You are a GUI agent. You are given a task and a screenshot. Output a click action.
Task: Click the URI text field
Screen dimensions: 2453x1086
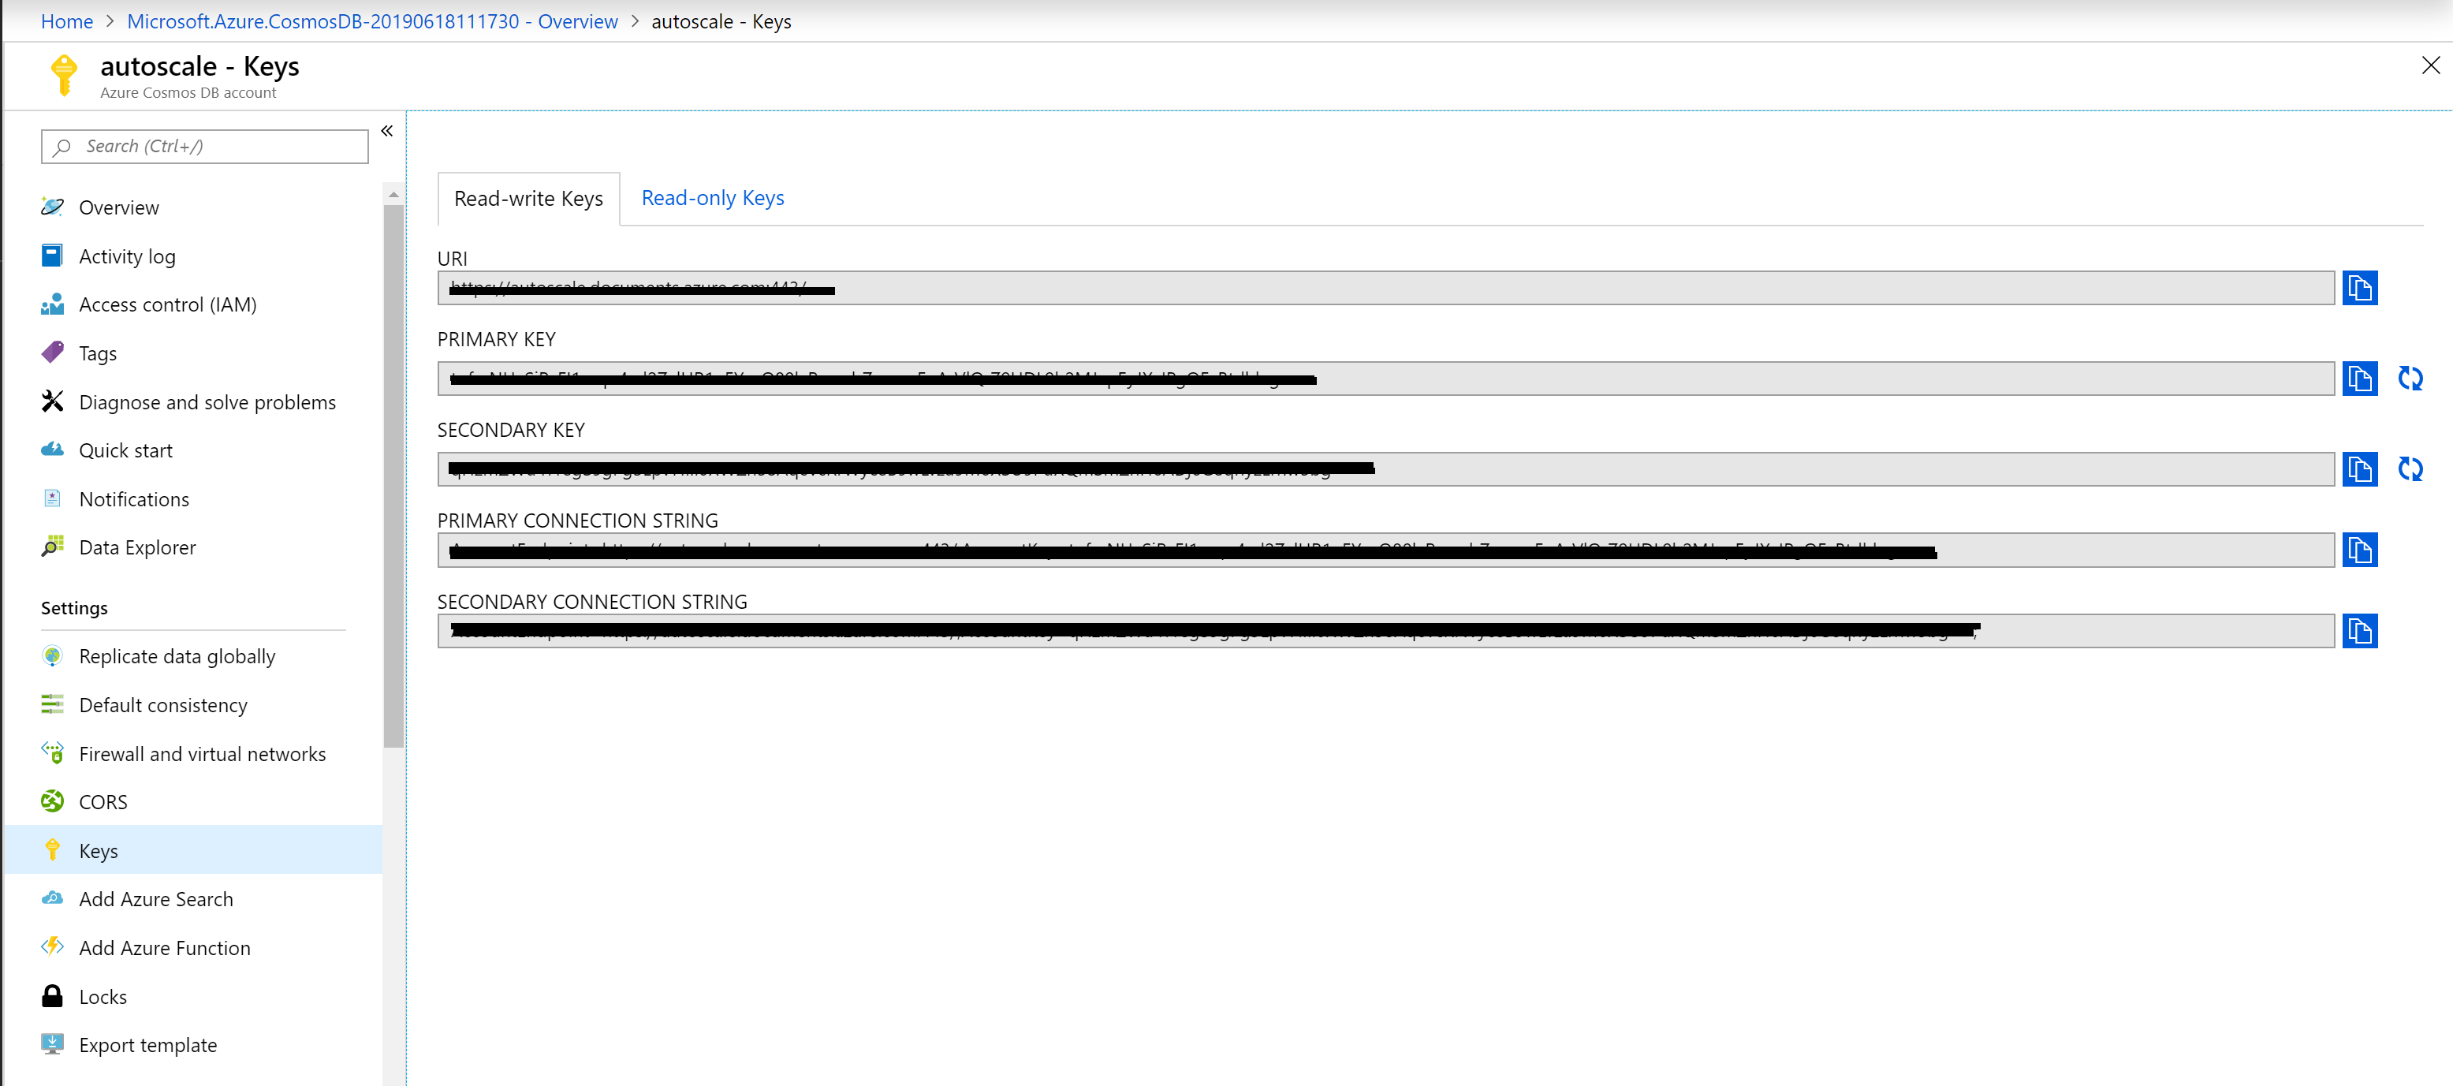(x=1385, y=288)
